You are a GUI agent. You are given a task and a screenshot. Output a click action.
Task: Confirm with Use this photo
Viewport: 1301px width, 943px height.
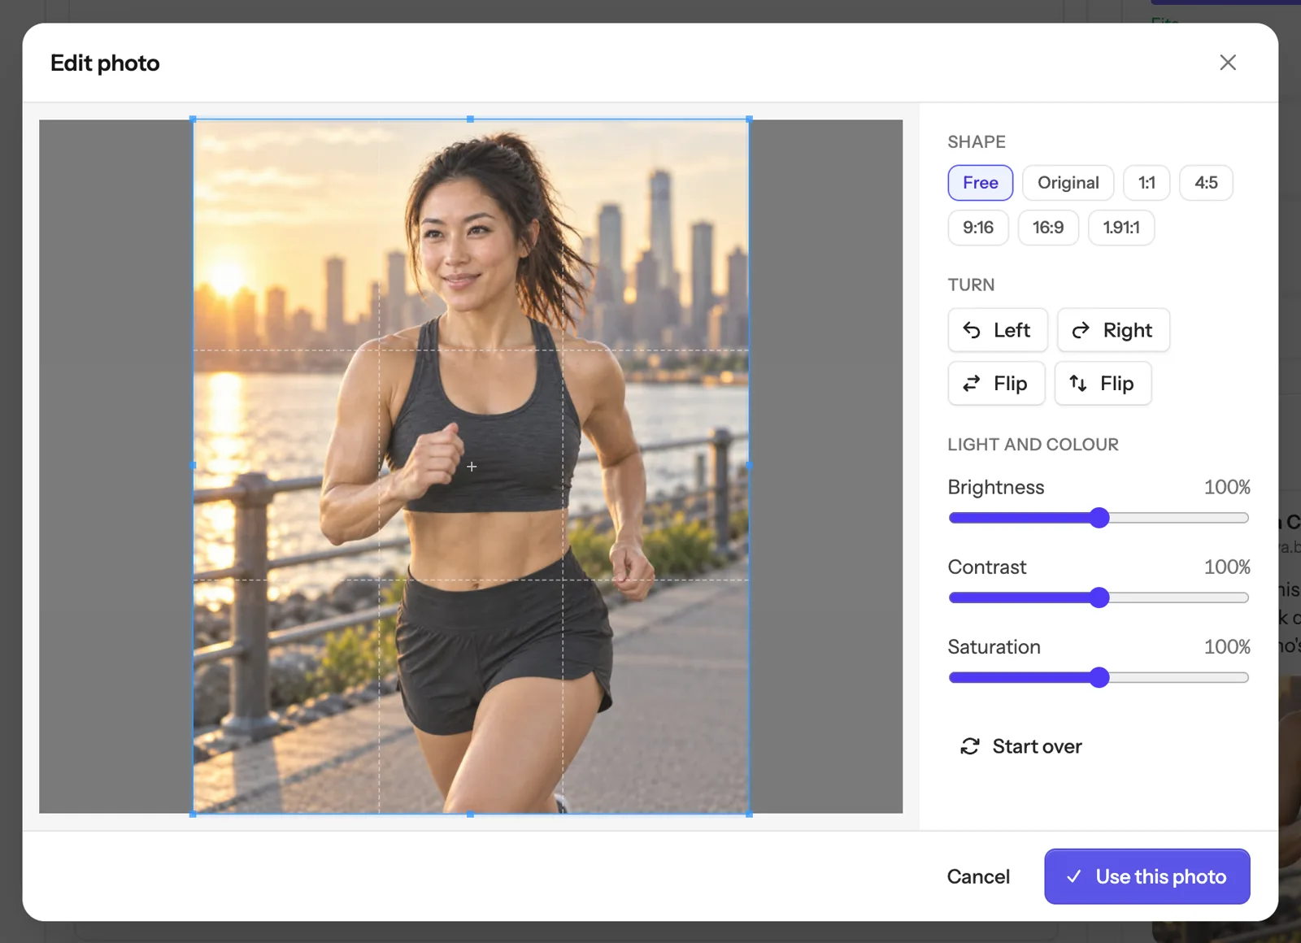pyautogui.click(x=1147, y=876)
